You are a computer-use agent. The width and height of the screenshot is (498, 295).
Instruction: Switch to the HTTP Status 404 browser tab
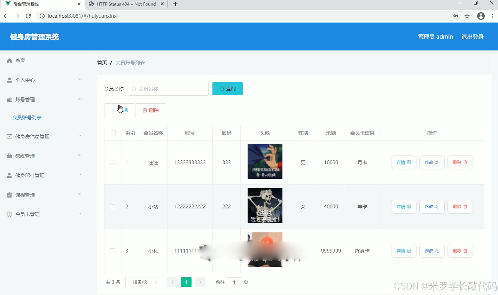click(x=125, y=4)
